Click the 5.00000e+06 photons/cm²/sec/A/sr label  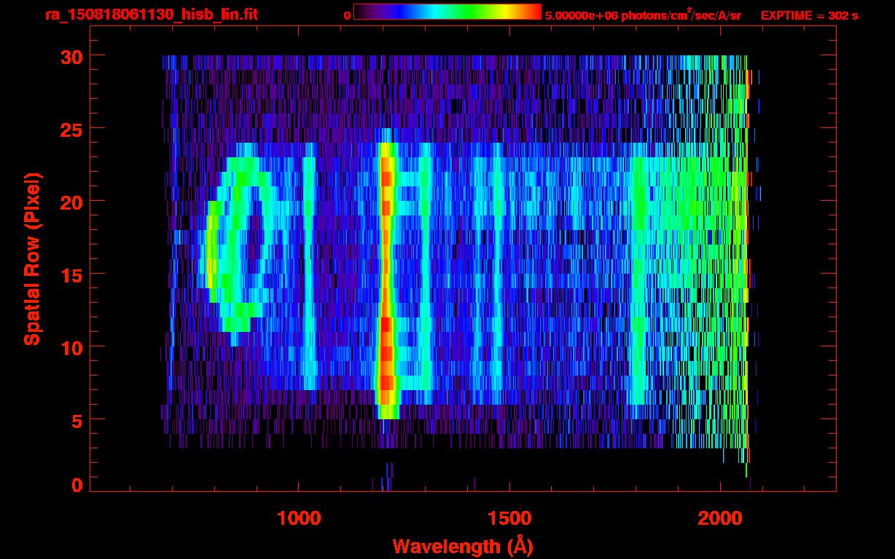643,15
